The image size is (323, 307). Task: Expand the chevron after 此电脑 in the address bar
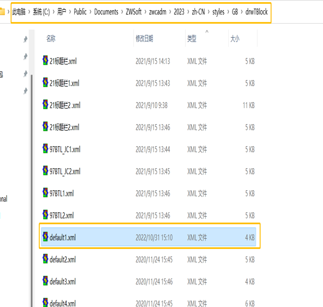(x=29, y=12)
